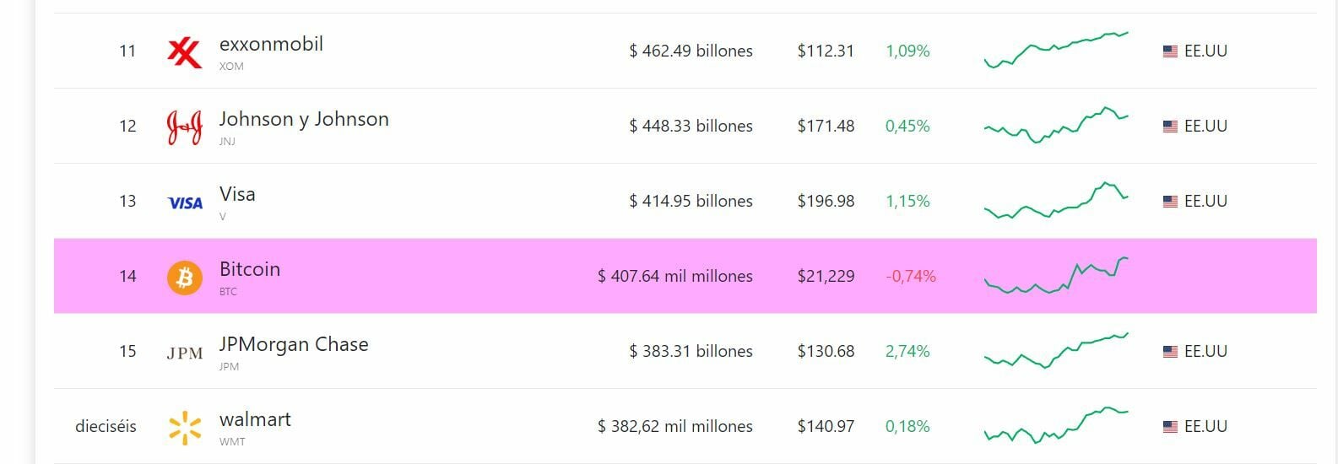Click the US flag in Walmart row

[1170, 427]
